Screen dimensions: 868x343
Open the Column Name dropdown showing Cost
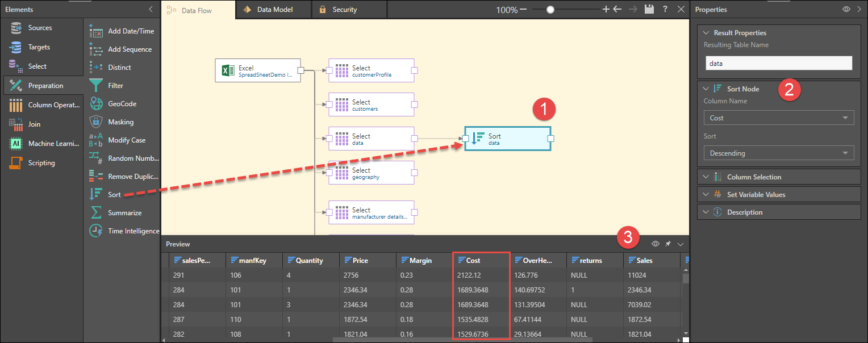point(778,118)
